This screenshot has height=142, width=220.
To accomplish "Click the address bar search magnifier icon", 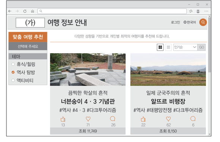I will coord(41,11).
